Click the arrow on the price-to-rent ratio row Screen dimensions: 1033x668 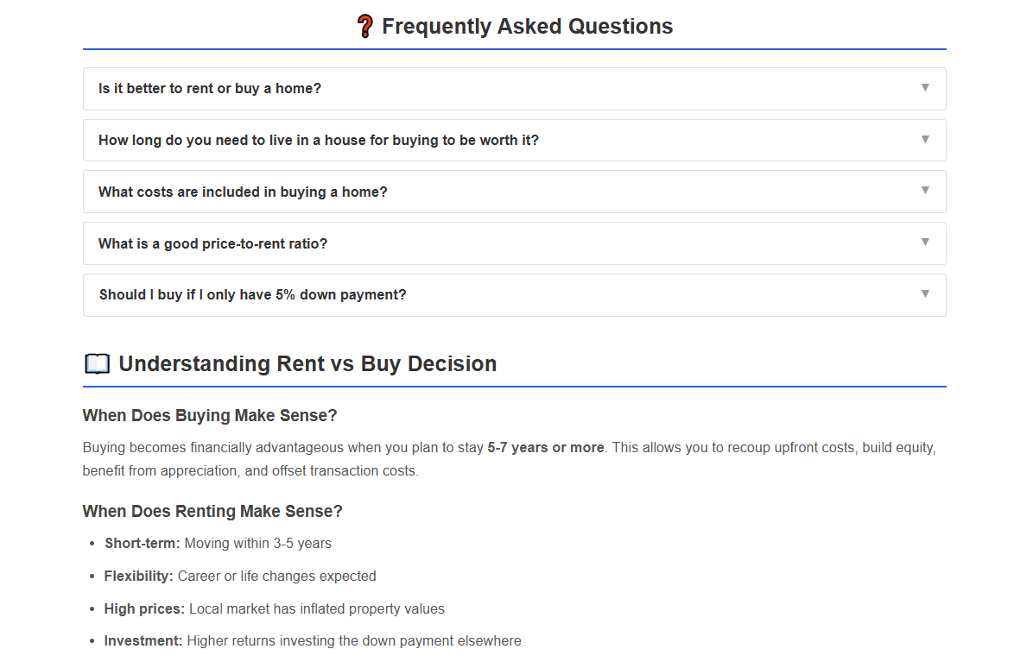click(x=925, y=243)
